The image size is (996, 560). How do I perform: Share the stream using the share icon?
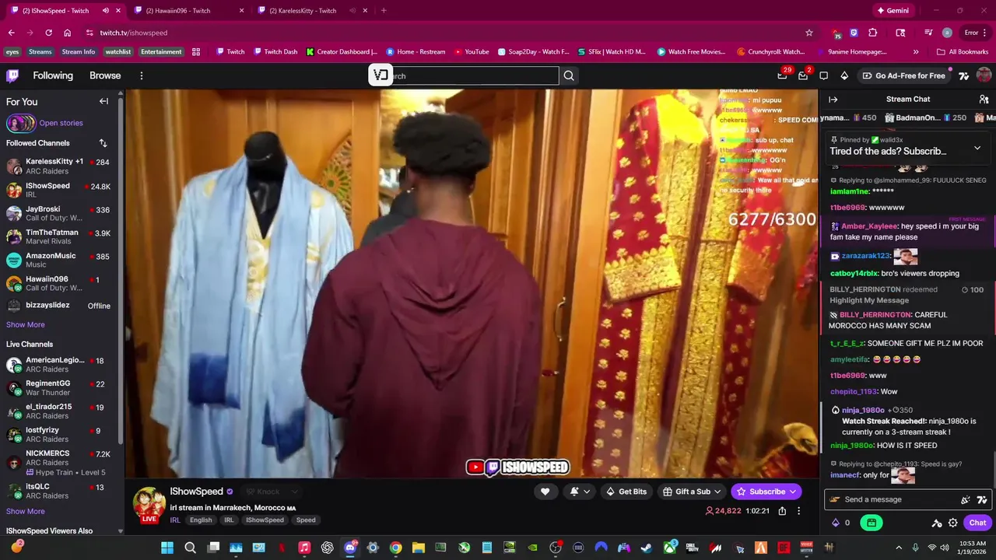(782, 511)
